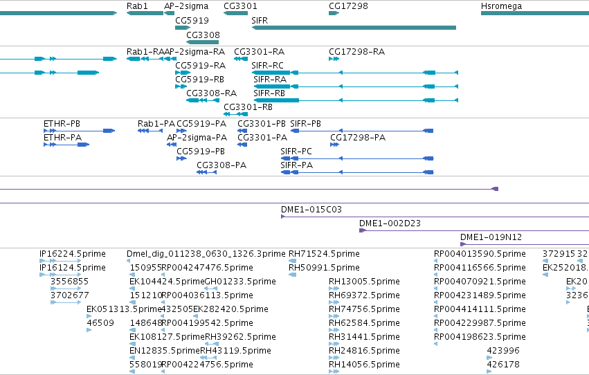Image resolution: width=589 pixels, height=375 pixels.
Task: Click the RH62584.5prime EST label
Action: [364, 323]
